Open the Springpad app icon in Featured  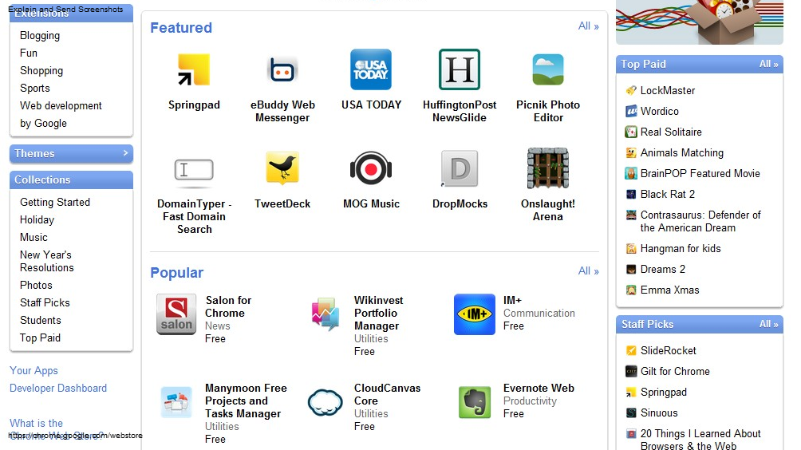pyautogui.click(x=194, y=69)
